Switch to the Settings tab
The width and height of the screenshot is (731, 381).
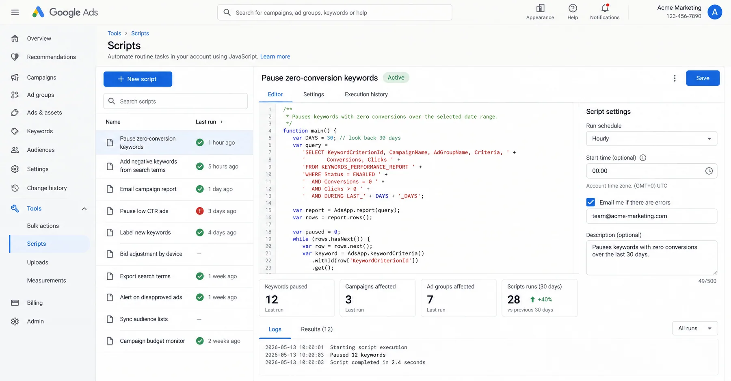tap(314, 94)
